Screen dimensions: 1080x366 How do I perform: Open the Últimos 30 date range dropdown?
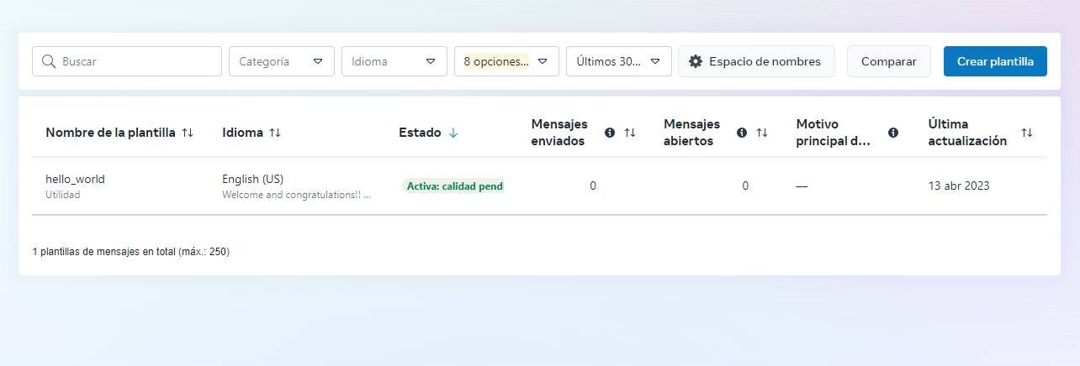tap(618, 61)
